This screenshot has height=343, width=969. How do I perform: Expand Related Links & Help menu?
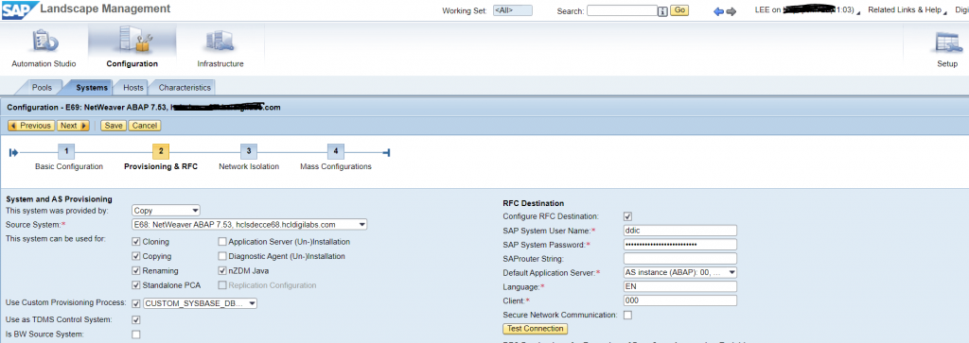click(x=907, y=10)
